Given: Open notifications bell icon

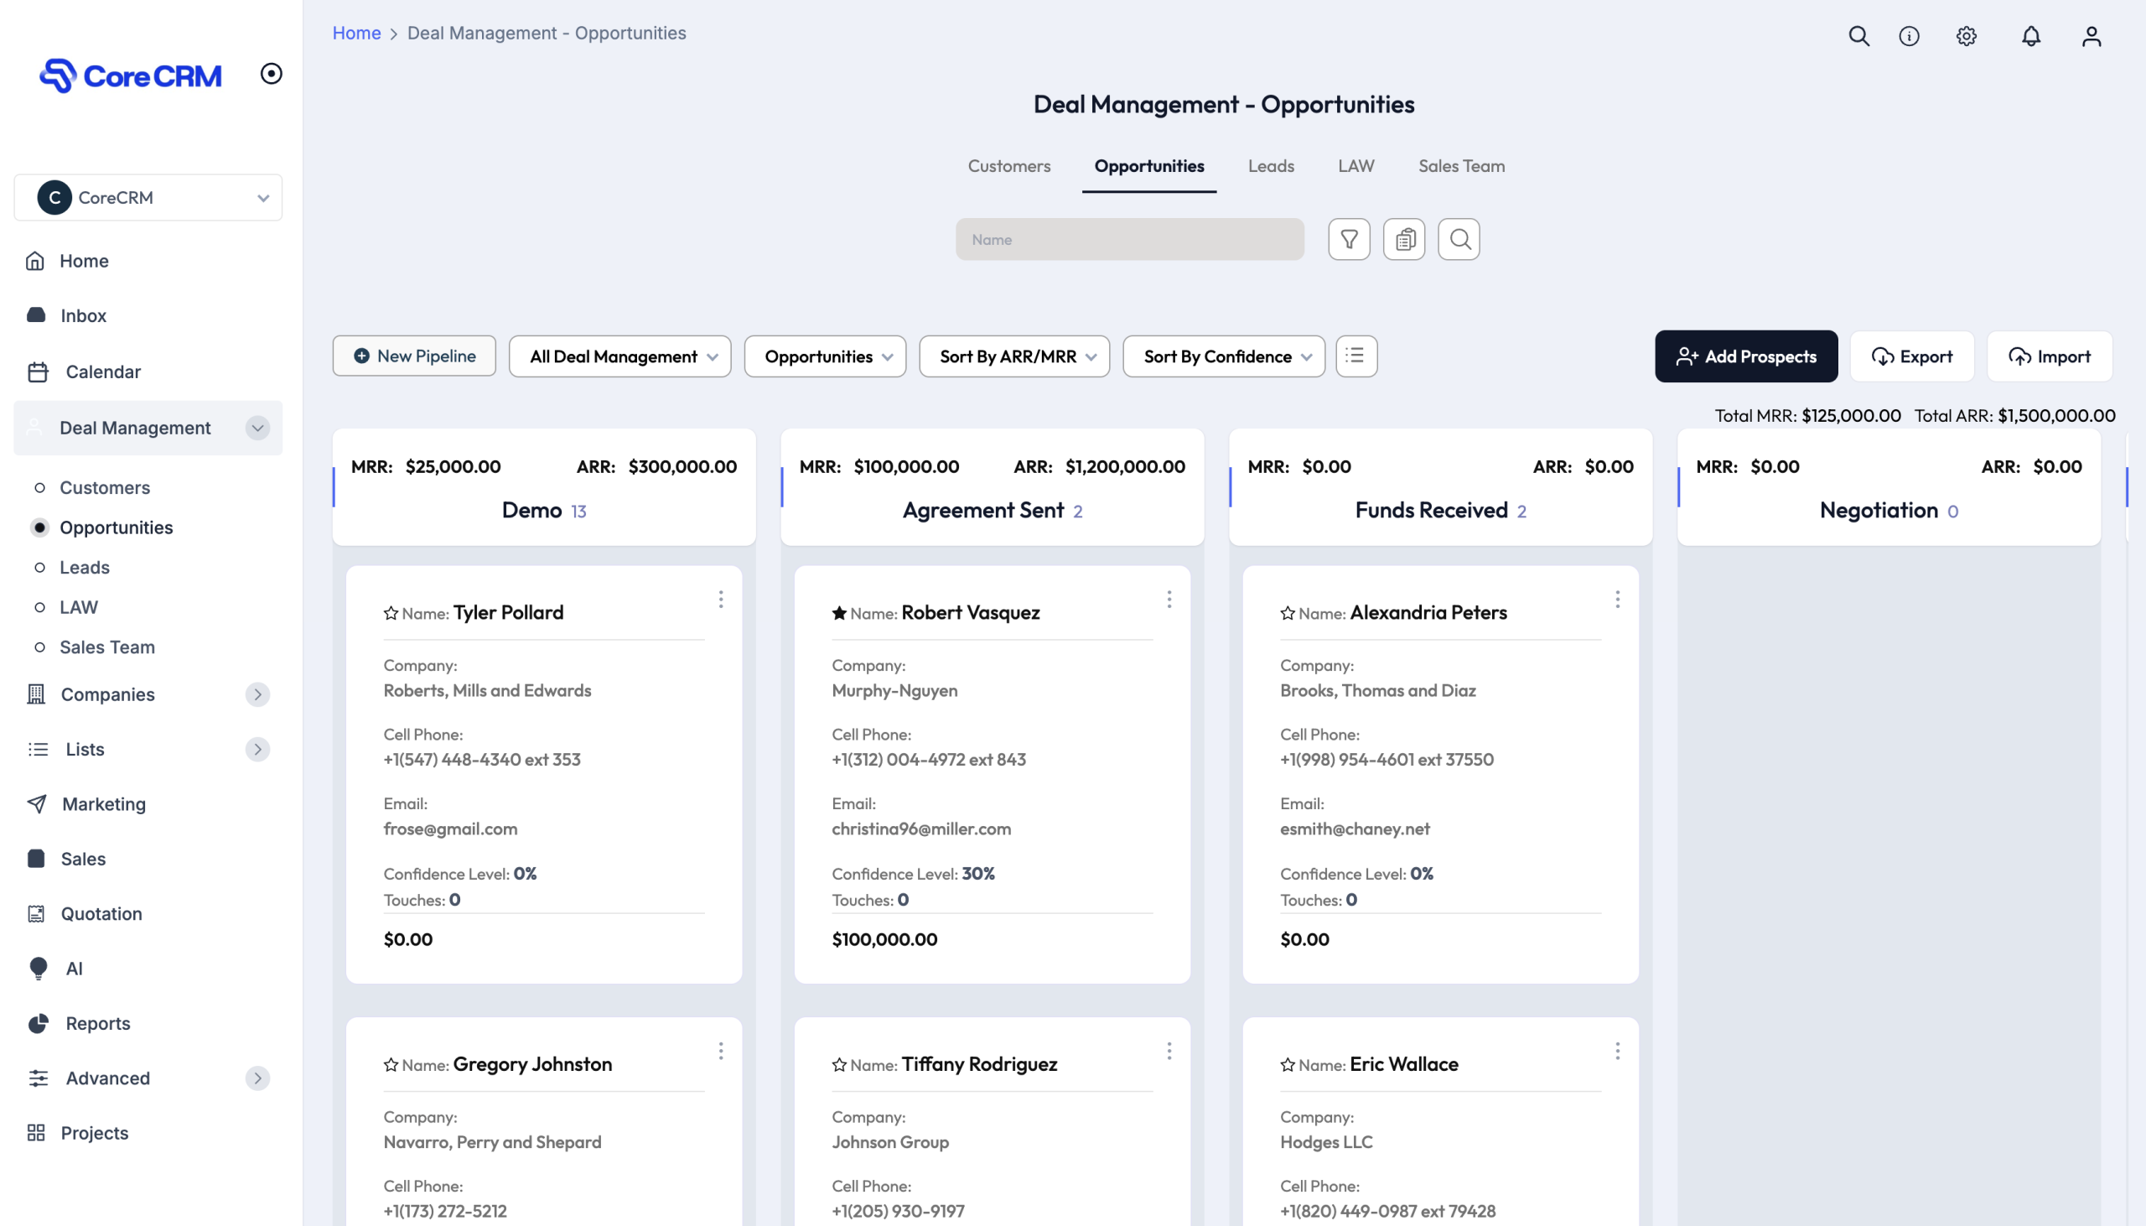Looking at the screenshot, I should tap(2030, 36).
